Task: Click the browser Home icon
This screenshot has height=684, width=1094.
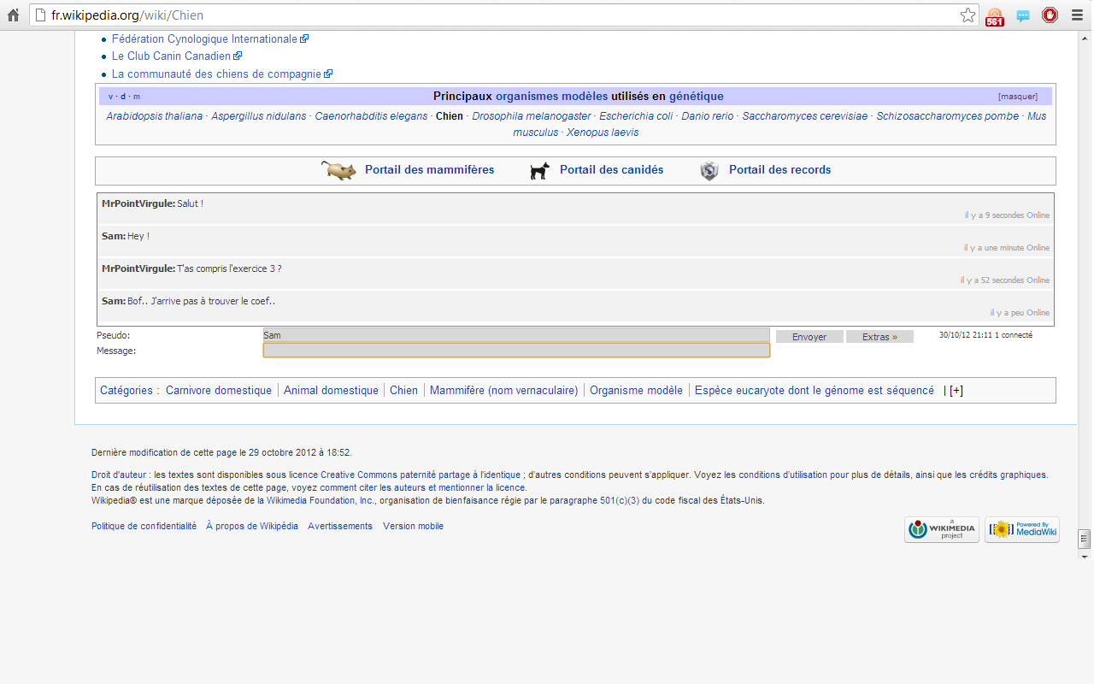Action: coord(13,15)
